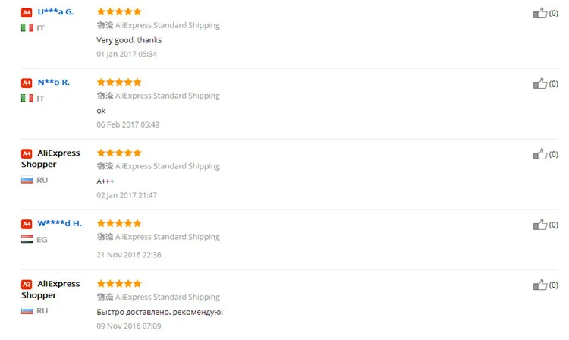The height and width of the screenshot is (340, 569).
Task: Click the A4 badge beside W****d H.
Action: point(27,224)
